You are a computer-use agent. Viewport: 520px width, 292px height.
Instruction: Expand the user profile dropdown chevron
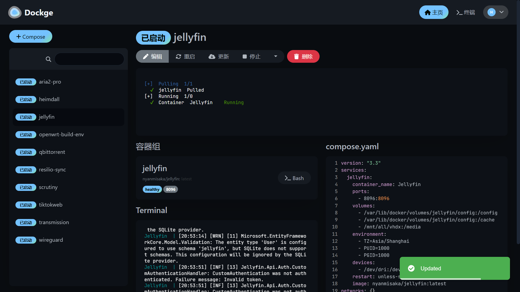[501, 12]
